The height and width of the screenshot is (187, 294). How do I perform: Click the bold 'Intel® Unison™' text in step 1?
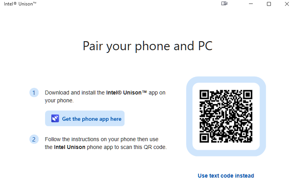[x=127, y=93]
